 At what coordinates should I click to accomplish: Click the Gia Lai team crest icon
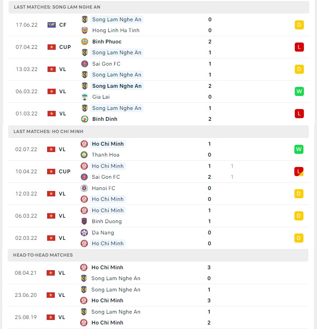85,97
